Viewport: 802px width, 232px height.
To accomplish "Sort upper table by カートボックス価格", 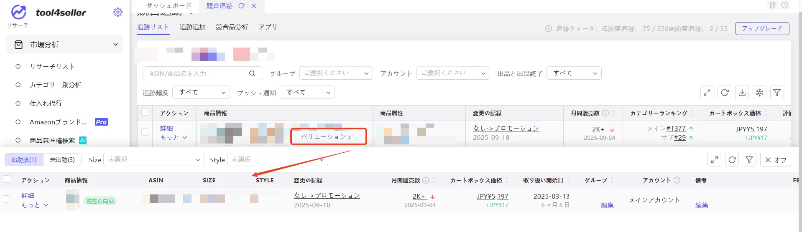I will [x=766, y=113].
